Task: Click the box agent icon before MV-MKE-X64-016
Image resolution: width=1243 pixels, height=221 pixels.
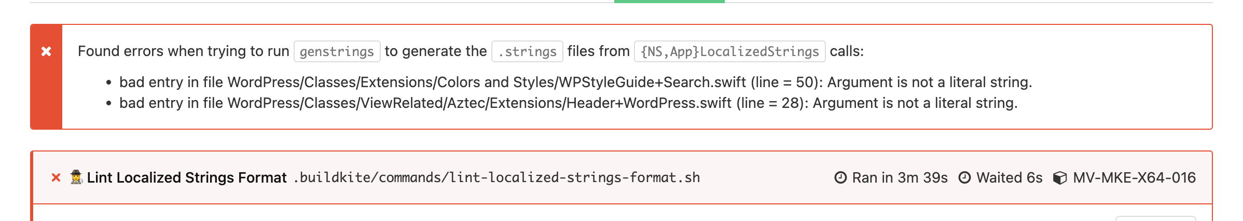Action: pos(1060,178)
